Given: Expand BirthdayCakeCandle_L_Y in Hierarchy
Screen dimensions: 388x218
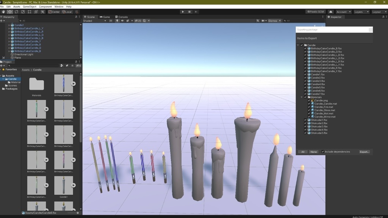Looking at the screenshot, I should point(9,28).
